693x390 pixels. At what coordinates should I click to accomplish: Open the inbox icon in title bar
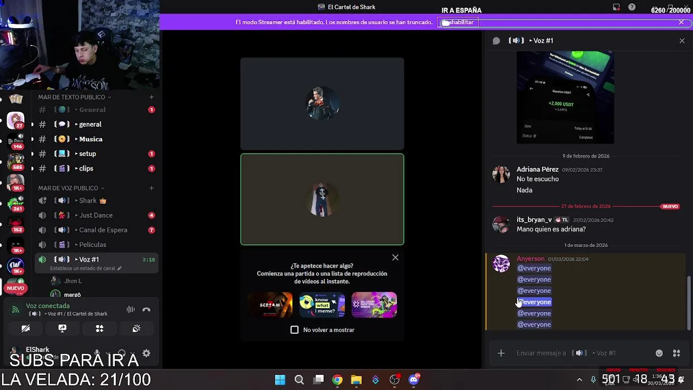point(616,7)
